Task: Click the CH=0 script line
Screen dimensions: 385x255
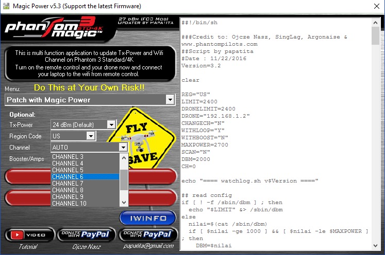Action: coord(189,167)
